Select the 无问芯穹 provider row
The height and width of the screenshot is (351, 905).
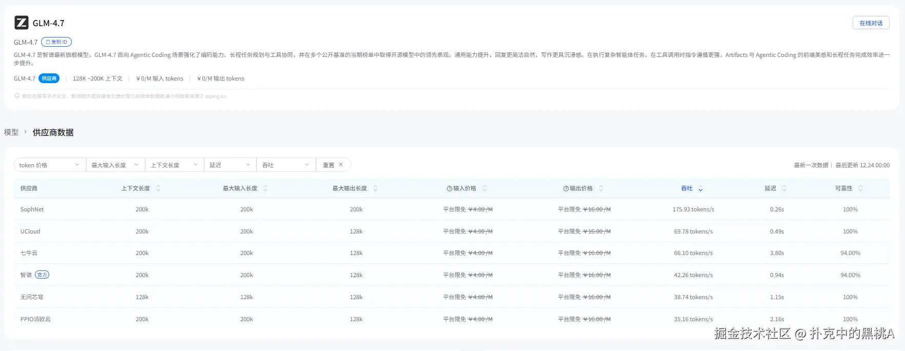[451, 297]
